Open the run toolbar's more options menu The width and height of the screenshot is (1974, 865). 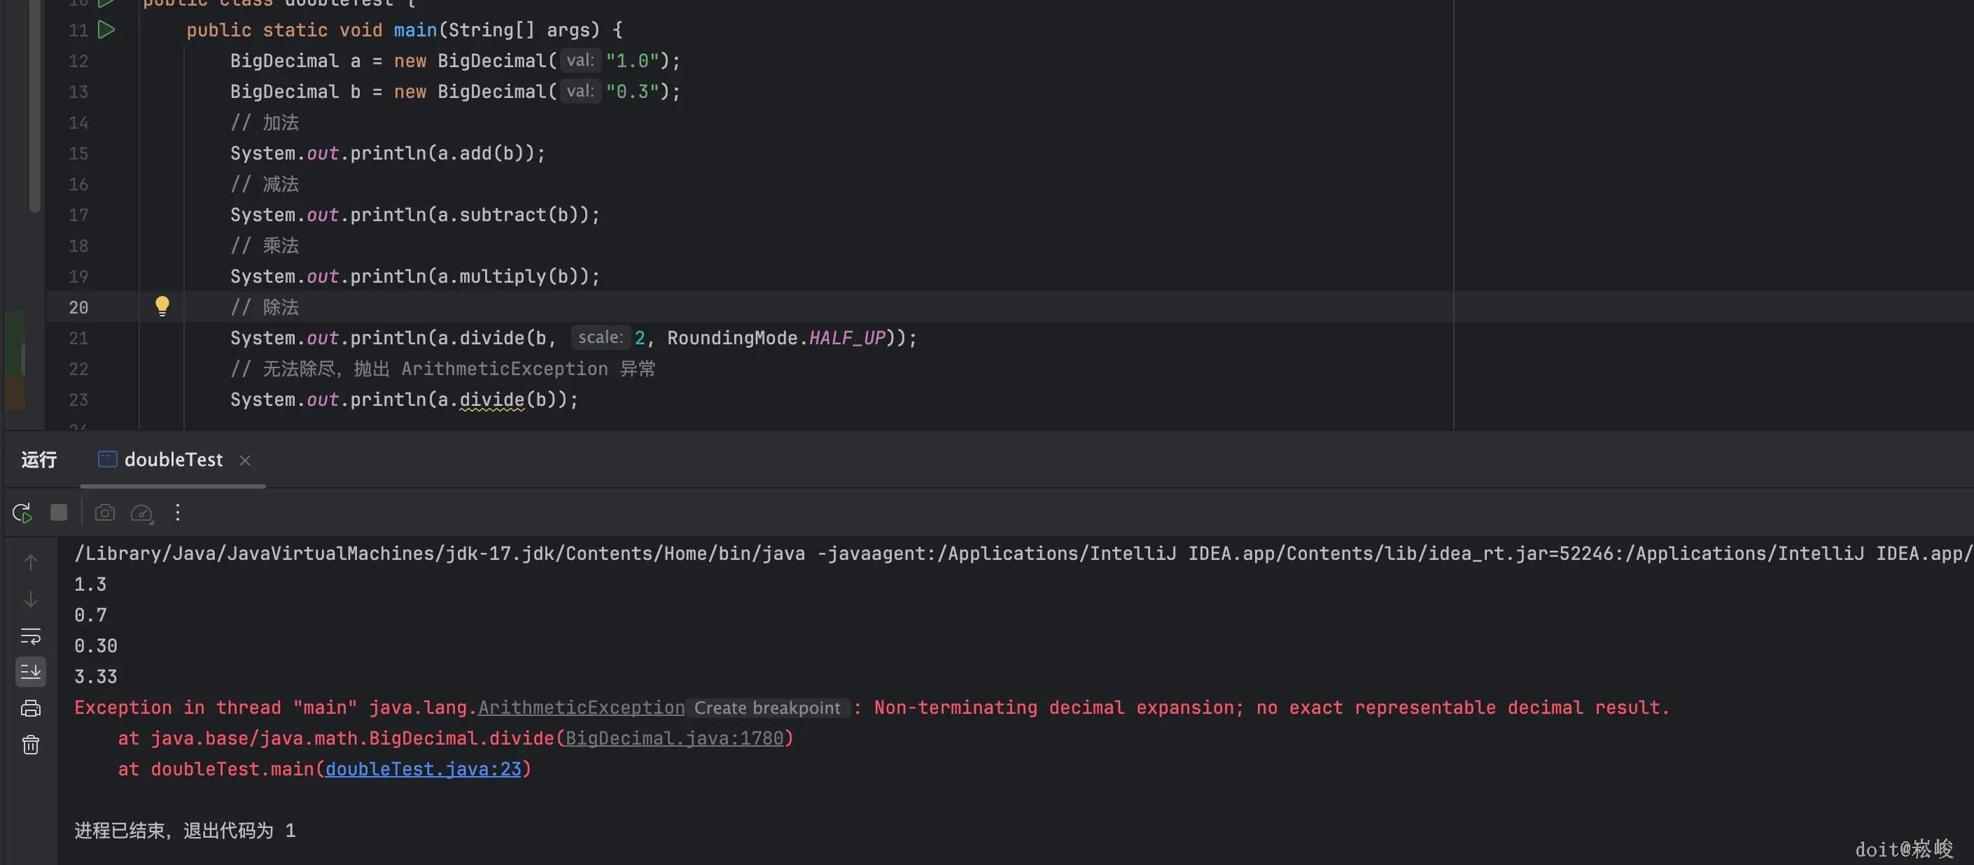[178, 512]
